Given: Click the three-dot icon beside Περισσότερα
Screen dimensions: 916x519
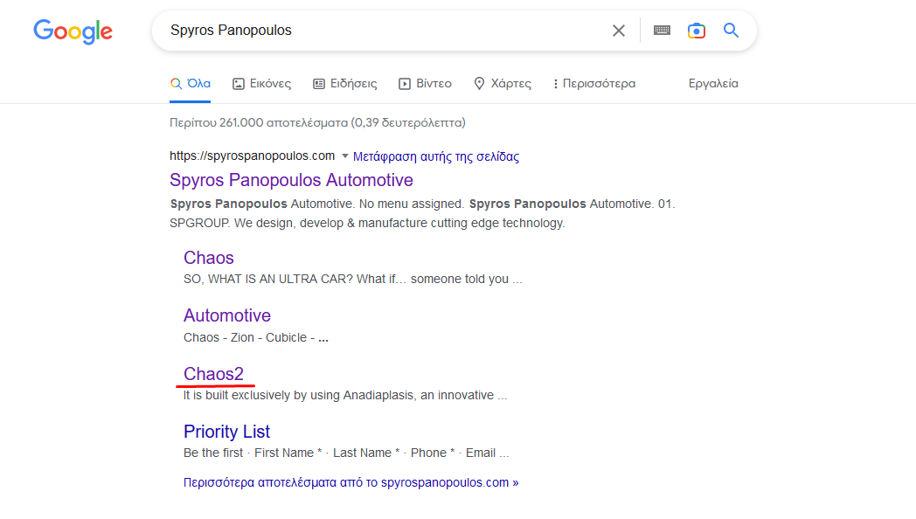Looking at the screenshot, I should [555, 84].
